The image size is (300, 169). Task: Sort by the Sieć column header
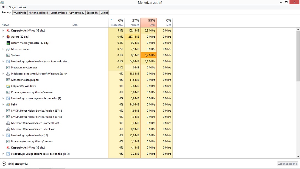tap(164, 23)
